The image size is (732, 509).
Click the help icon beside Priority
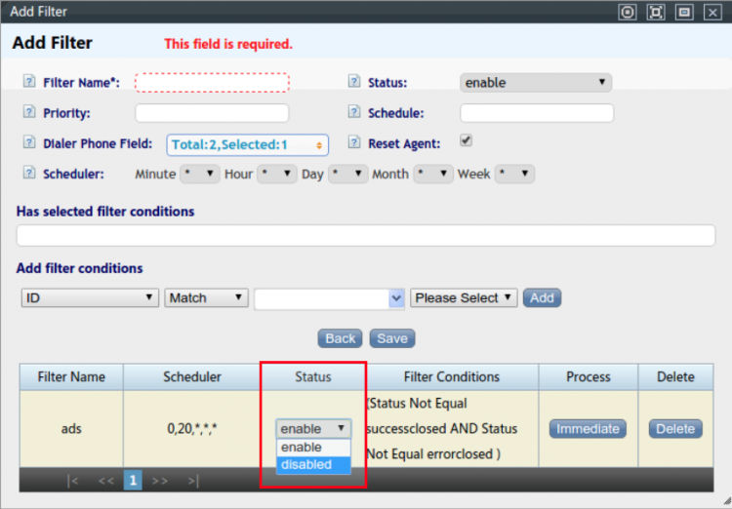tap(27, 113)
